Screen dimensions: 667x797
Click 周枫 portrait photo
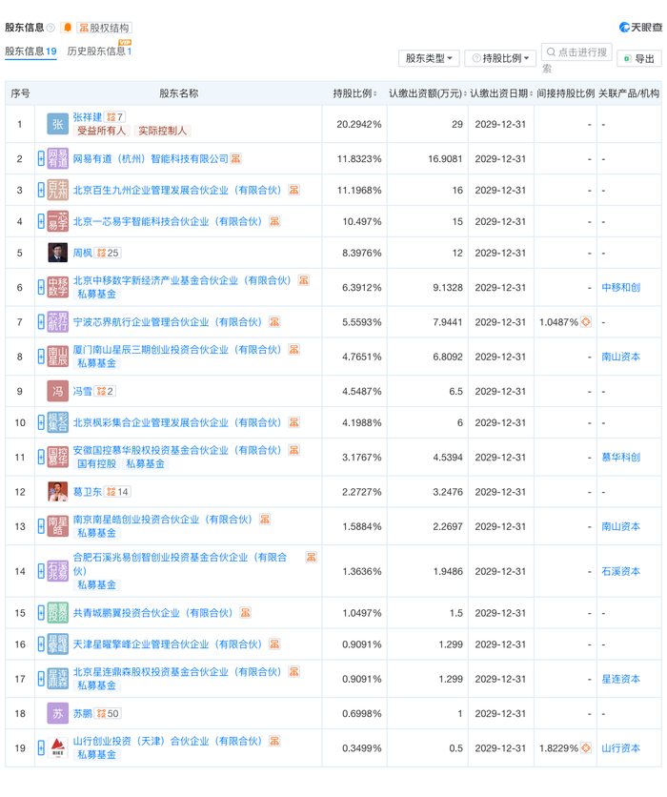(x=58, y=253)
